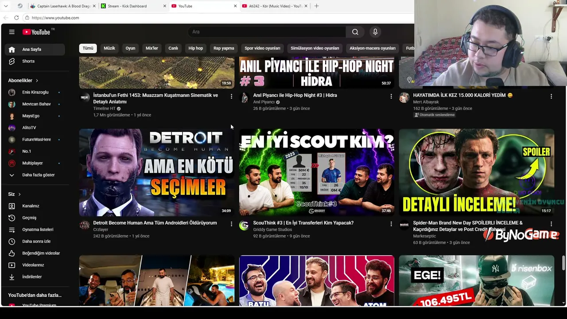Select the Canlı filter chip
Viewport: 567px width, 319px height.
click(173, 48)
